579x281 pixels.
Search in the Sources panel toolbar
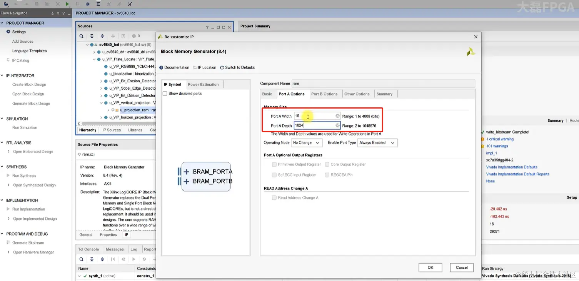click(x=82, y=36)
